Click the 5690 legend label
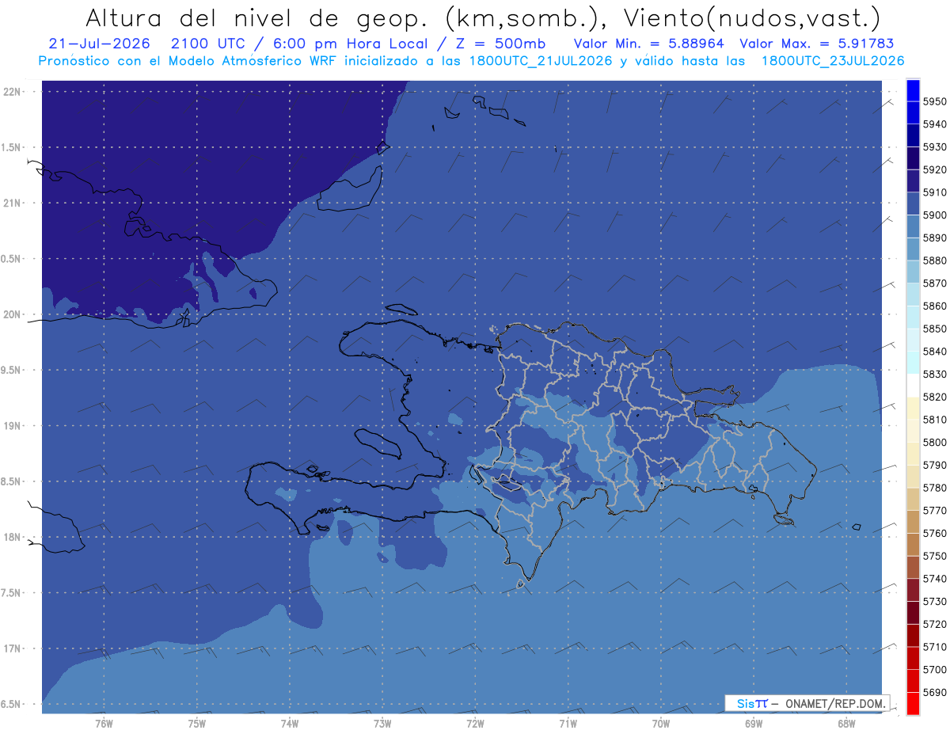The height and width of the screenshot is (734, 950). click(934, 692)
